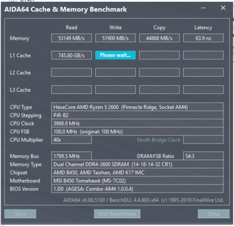This screenshot has width=234, height=226.
Task: Close the AIDA64 window via X
Action: 223,8
